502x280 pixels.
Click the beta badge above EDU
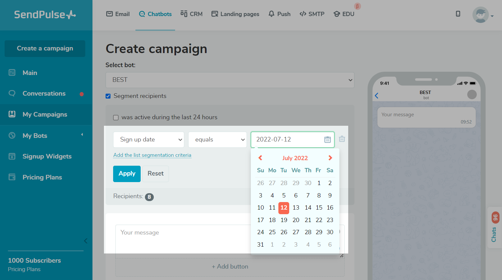point(357,6)
